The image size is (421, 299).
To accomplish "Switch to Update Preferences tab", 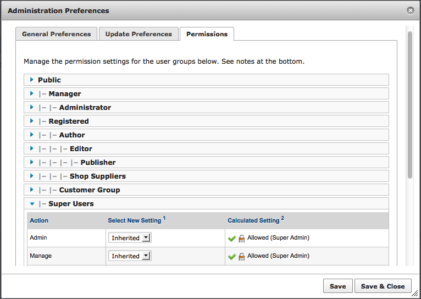I will (x=139, y=34).
